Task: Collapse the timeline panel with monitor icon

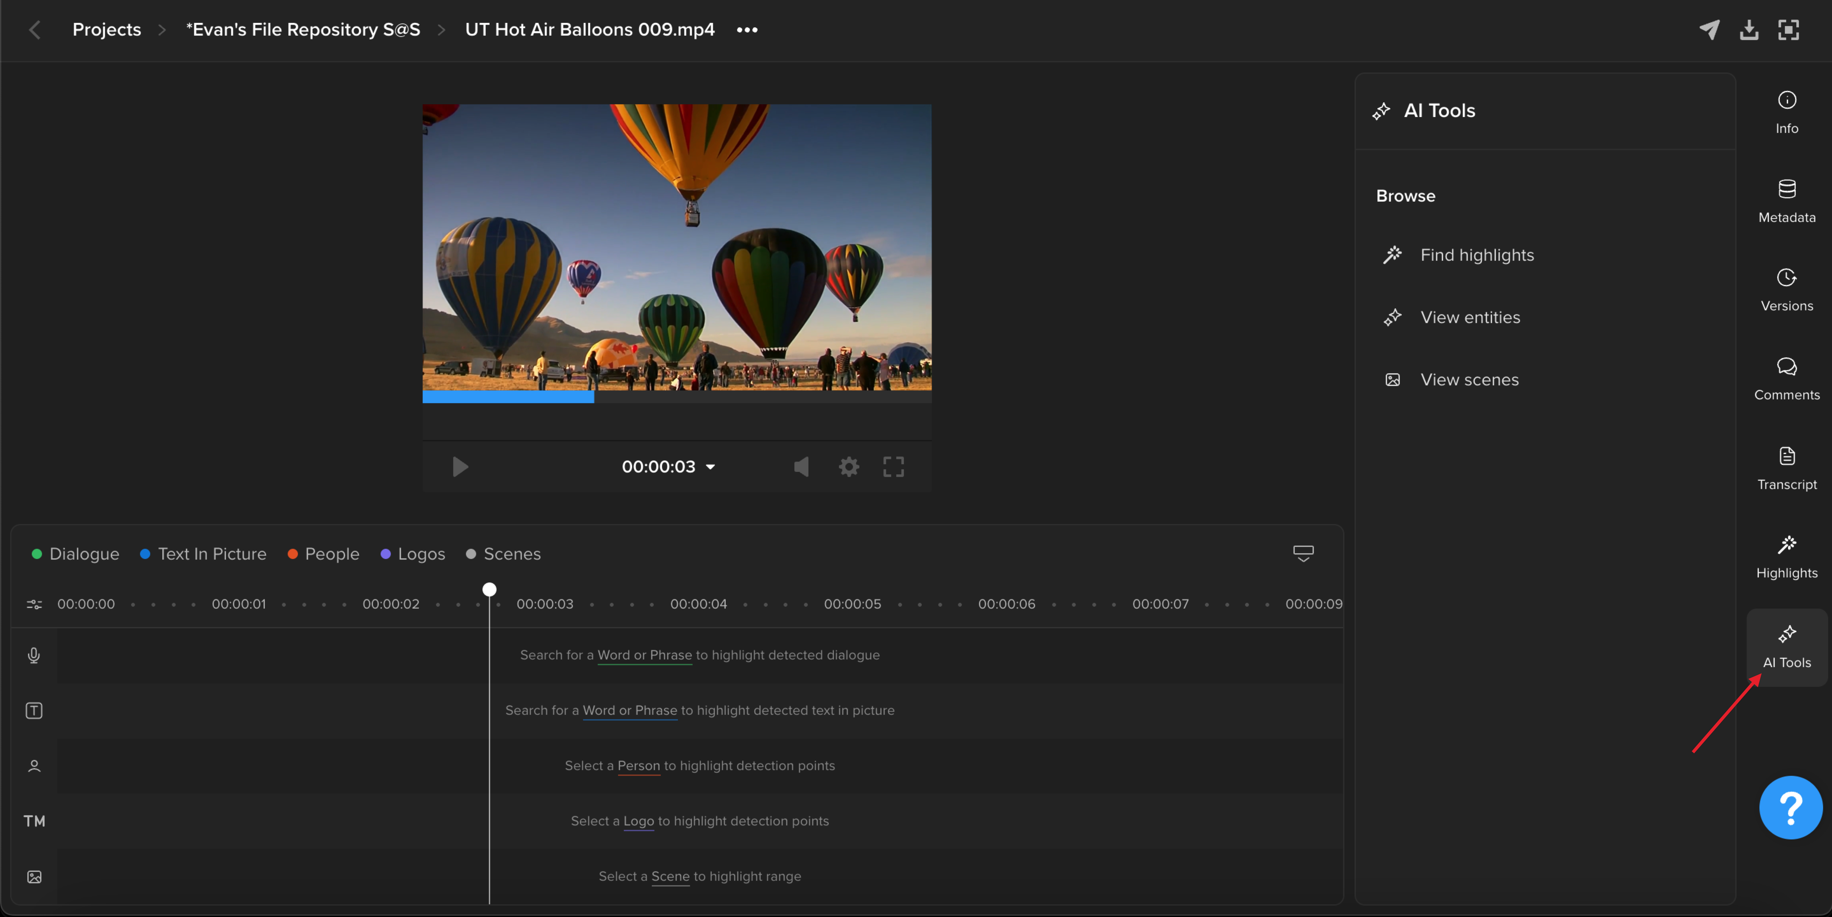Action: [x=1303, y=553]
